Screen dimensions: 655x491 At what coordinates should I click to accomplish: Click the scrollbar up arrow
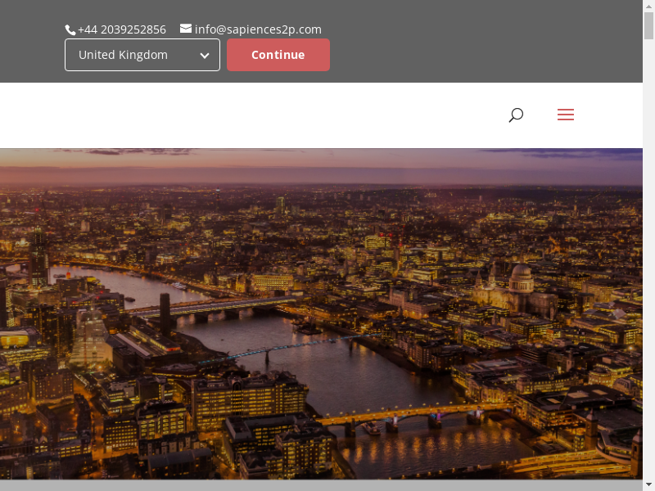648,6
